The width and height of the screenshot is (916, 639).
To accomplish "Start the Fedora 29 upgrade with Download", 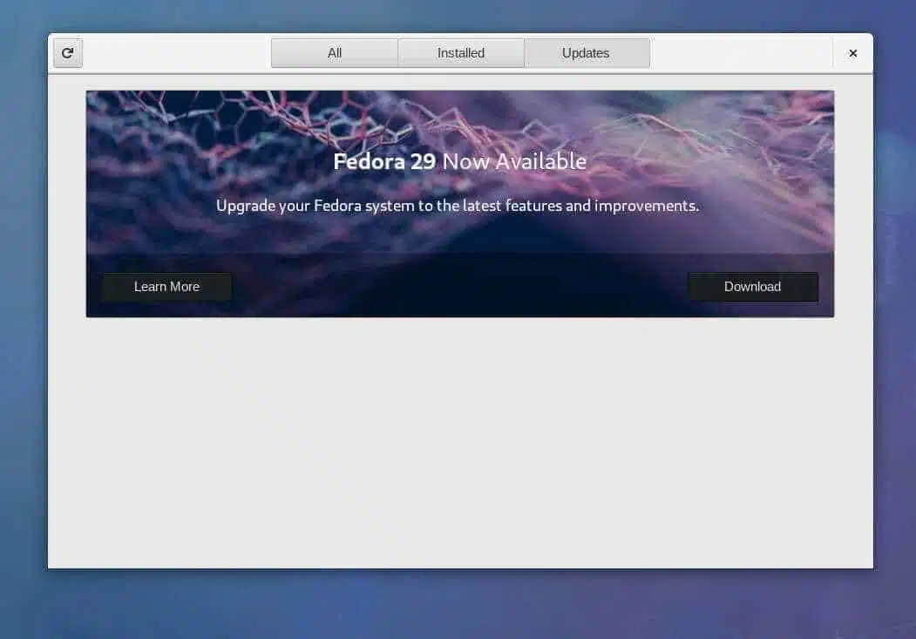I will (752, 287).
